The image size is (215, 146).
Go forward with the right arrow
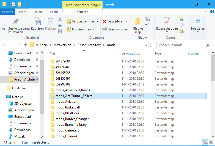click(x=13, y=45)
